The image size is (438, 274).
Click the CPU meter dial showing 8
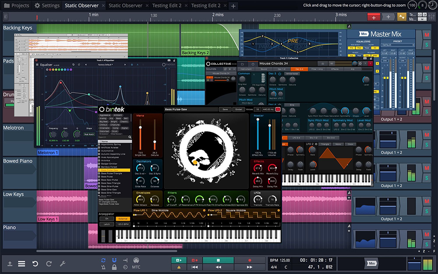pyautogui.click(x=422, y=5)
